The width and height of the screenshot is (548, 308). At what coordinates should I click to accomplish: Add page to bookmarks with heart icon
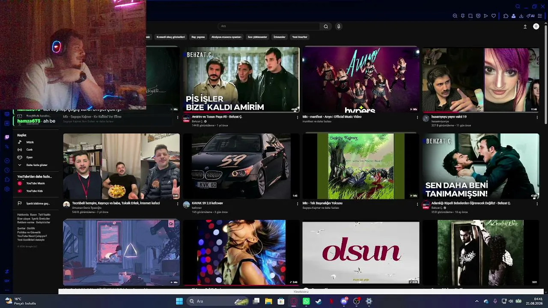(494, 16)
